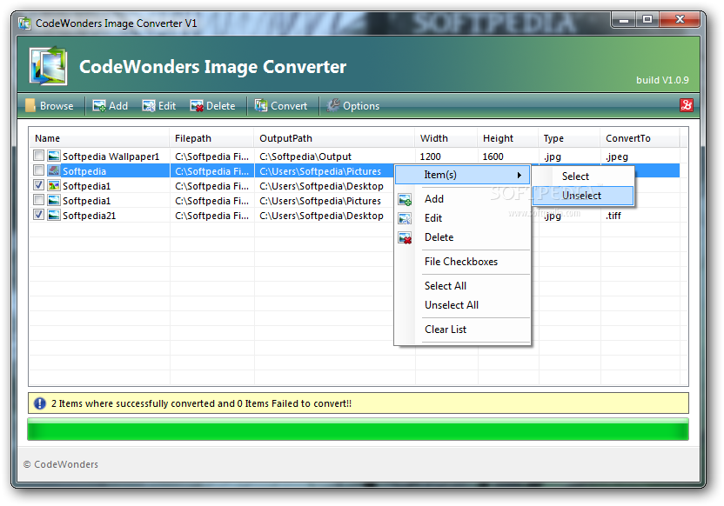
Task: Expand the Item(s) submenu arrow
Action: [520, 175]
